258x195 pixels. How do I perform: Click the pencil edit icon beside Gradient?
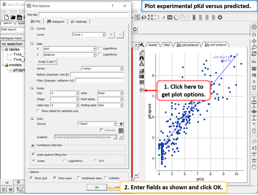click(x=121, y=137)
